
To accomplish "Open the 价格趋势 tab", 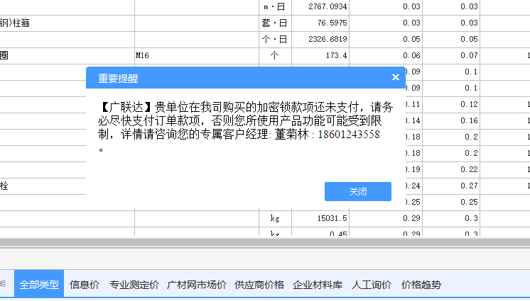I will (421, 285).
